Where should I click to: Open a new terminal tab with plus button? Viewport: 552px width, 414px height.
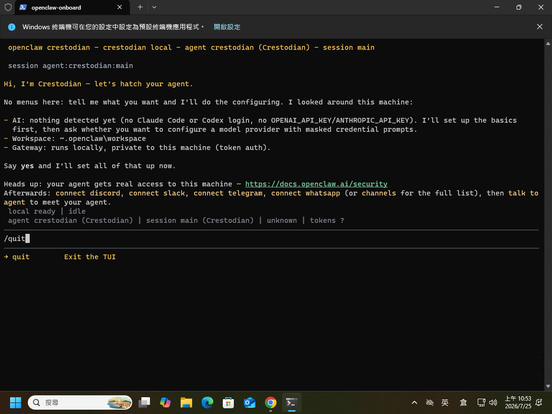click(x=140, y=7)
